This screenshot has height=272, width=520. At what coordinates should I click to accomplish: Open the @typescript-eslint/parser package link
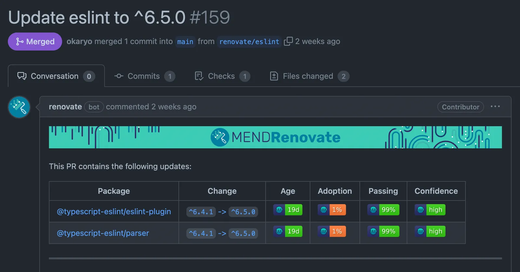point(103,233)
